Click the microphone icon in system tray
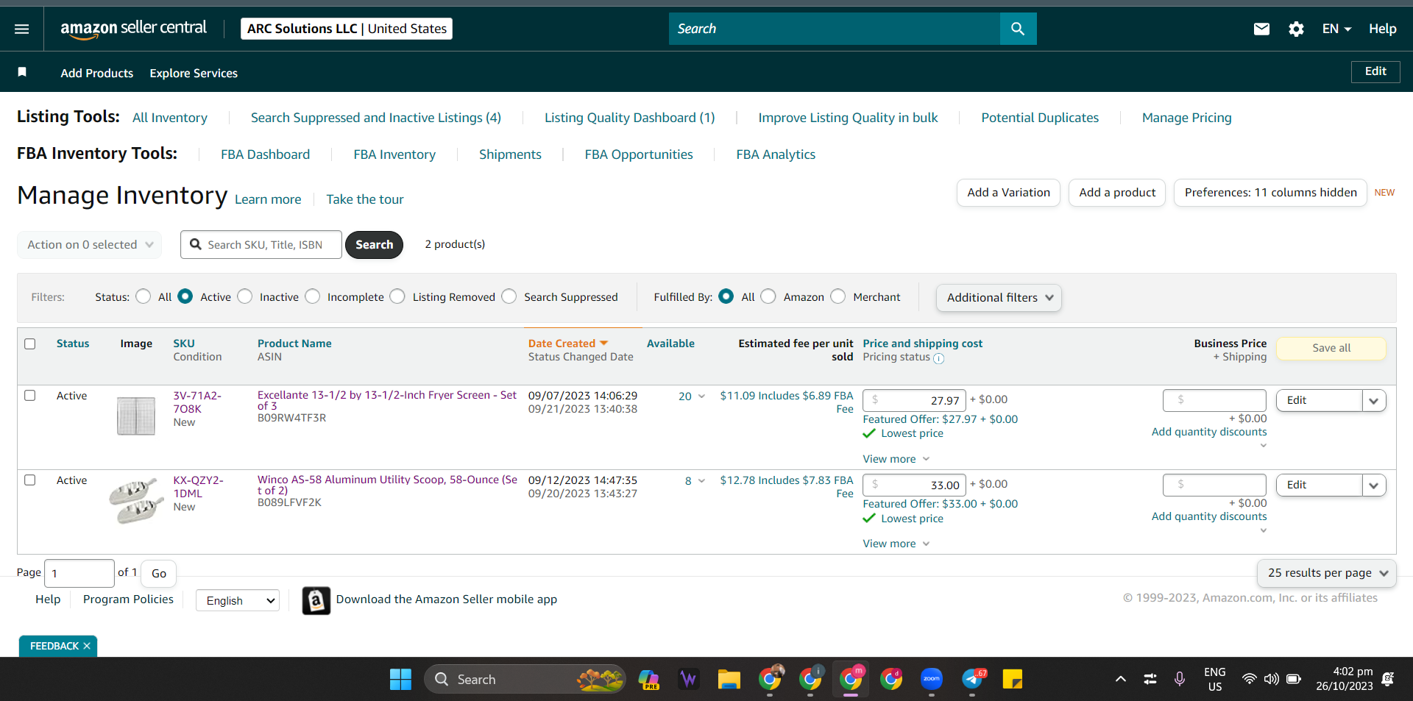 (x=1179, y=679)
